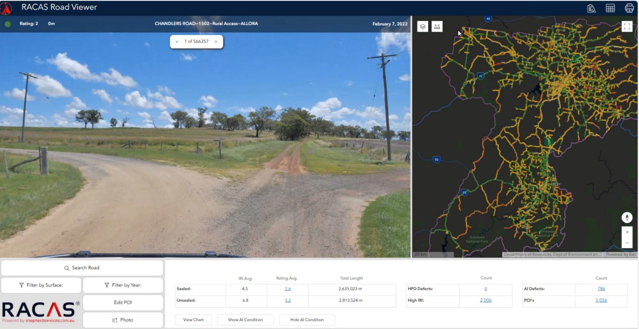639x329 pixels.
Task: Open the clipboard report search tool
Action: click(591, 8)
